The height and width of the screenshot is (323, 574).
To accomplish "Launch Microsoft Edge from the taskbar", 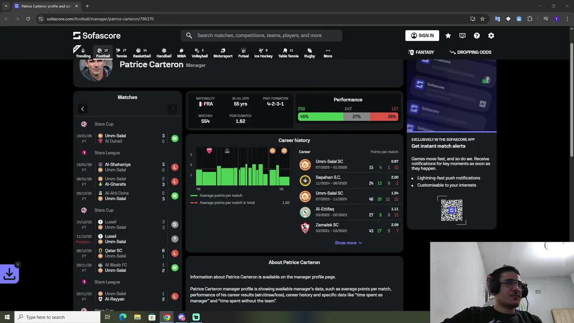I will [122, 317].
